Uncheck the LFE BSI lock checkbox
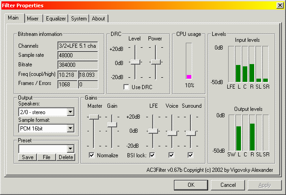 [x=152, y=155]
